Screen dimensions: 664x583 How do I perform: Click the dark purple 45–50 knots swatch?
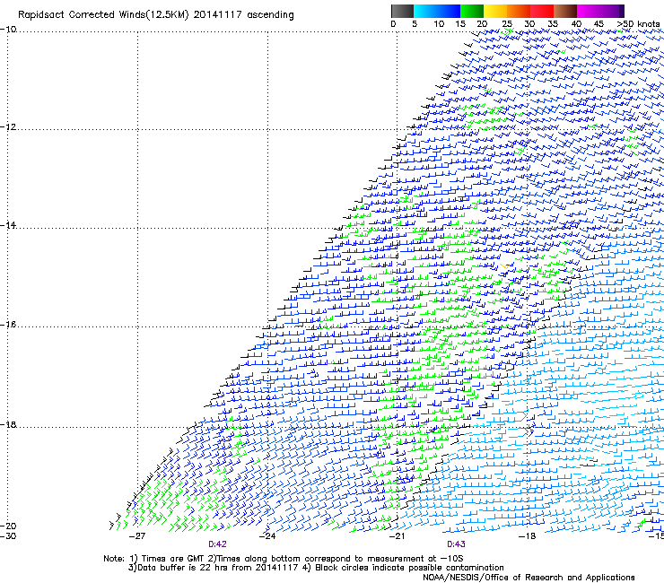(612, 11)
